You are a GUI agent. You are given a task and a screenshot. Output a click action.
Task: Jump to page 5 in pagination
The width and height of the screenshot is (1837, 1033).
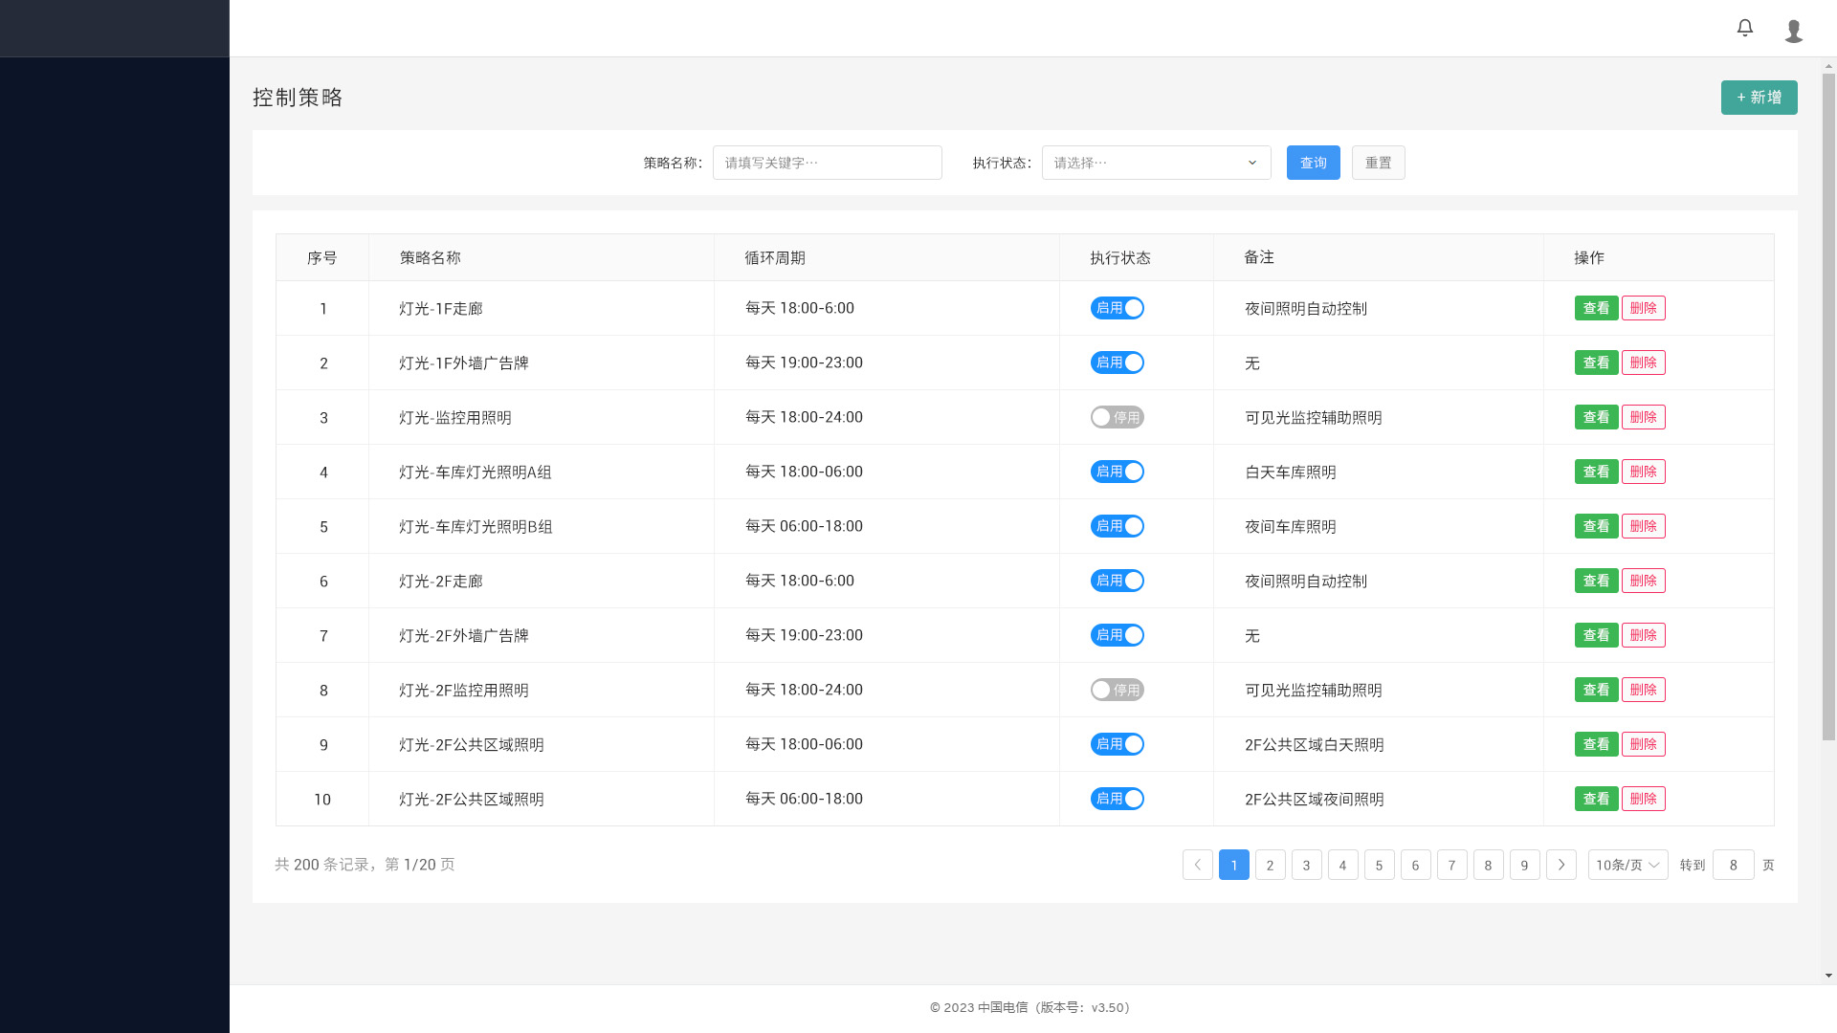tap(1379, 865)
